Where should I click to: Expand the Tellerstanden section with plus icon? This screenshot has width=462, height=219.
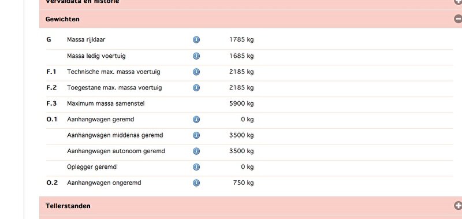click(x=458, y=206)
